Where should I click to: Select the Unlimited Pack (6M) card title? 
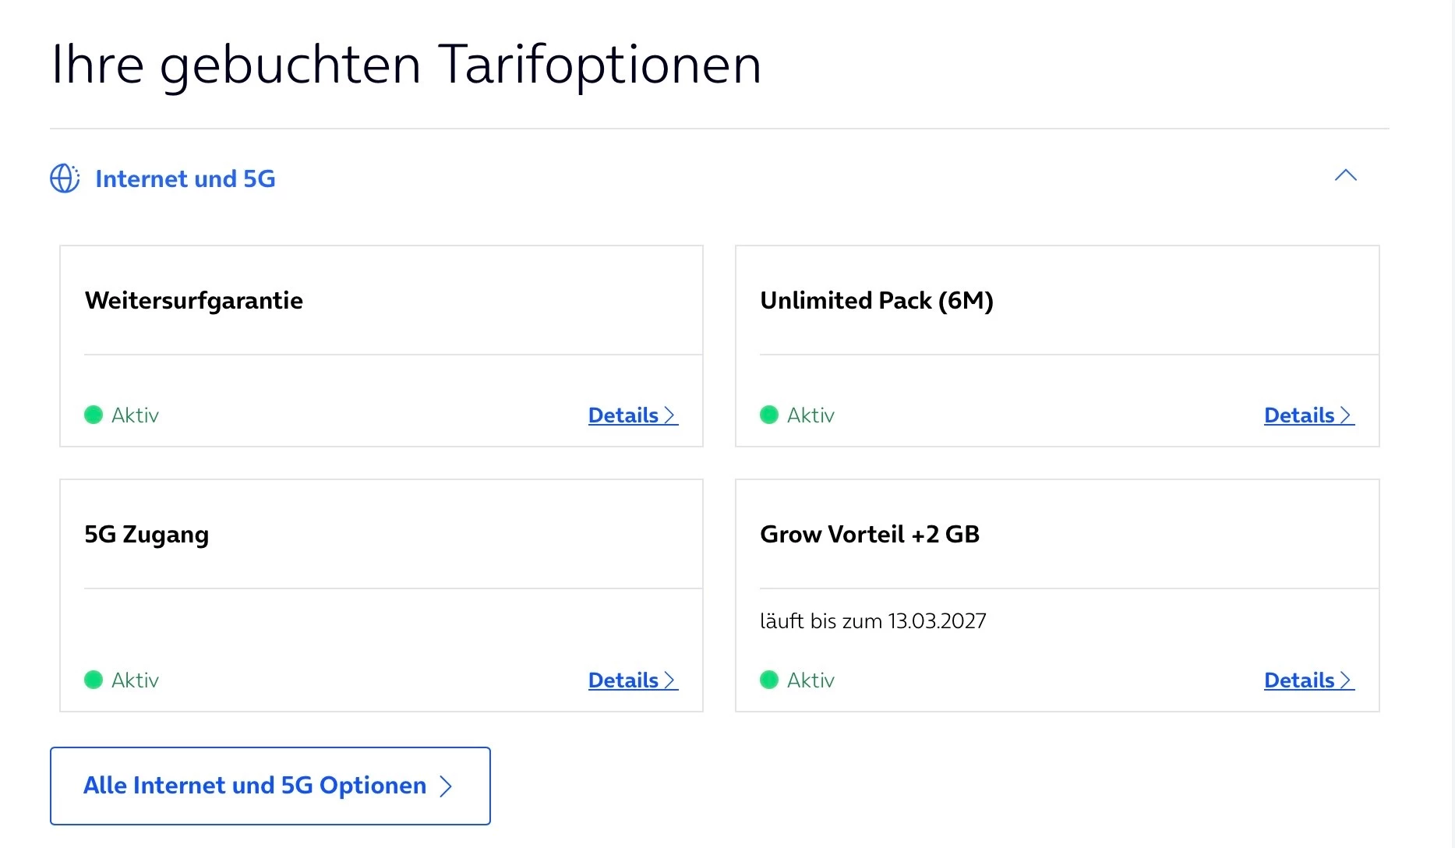click(877, 300)
